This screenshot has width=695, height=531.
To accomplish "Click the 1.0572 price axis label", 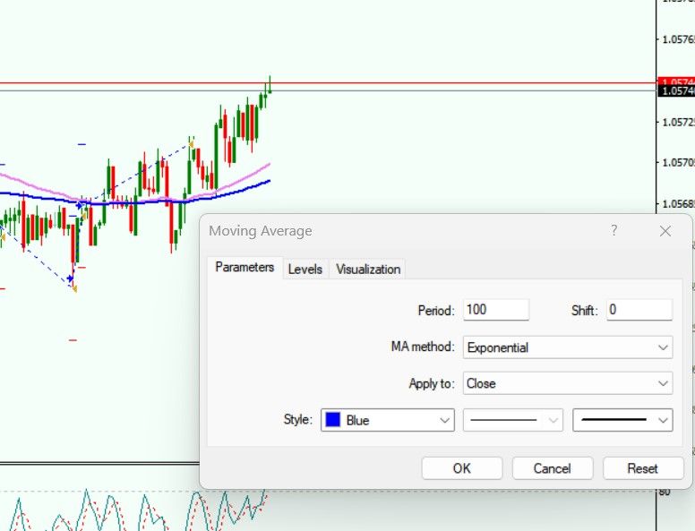I will pyautogui.click(x=678, y=122).
